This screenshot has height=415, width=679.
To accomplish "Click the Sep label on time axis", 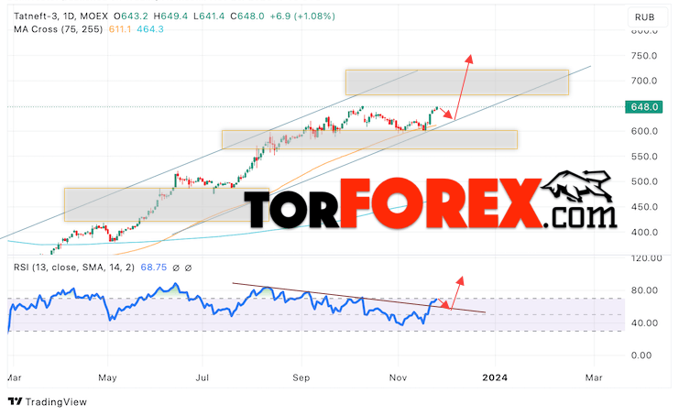I will click(x=301, y=377).
